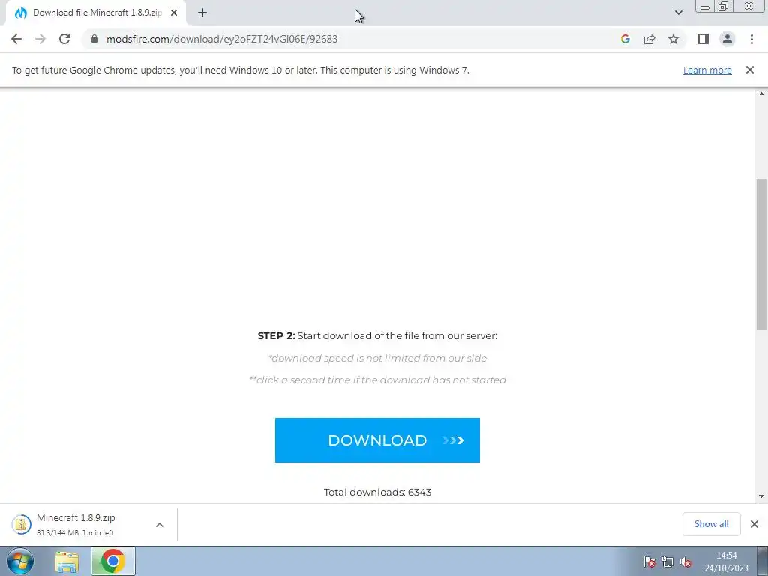Open the taskbar clock showing 14:54
The image size is (768, 576).
pyautogui.click(x=726, y=562)
